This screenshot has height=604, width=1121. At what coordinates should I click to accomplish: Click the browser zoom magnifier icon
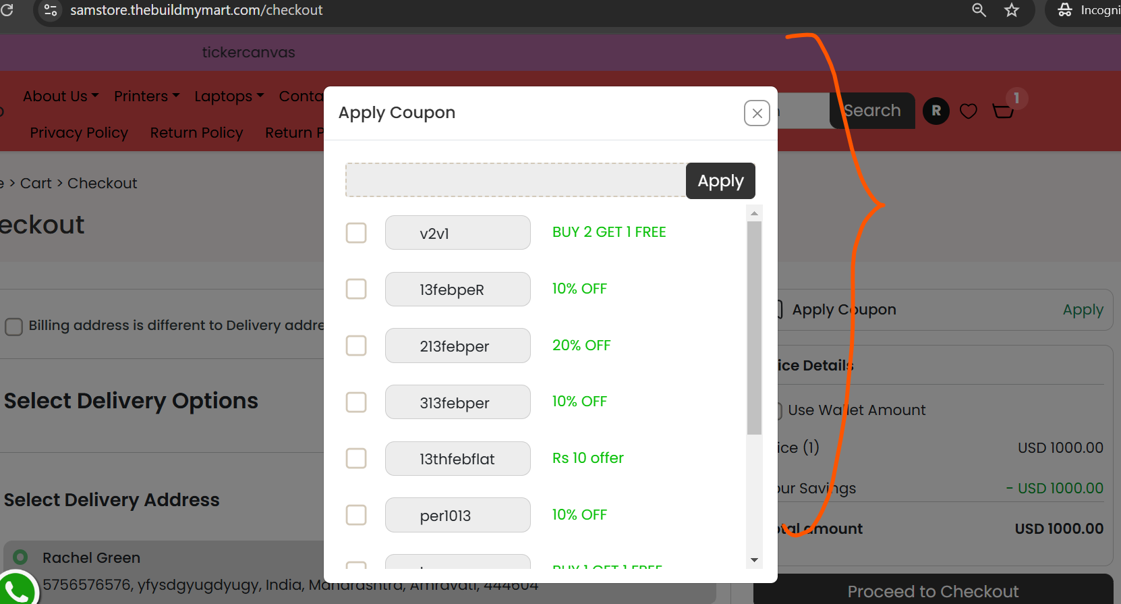click(x=979, y=10)
